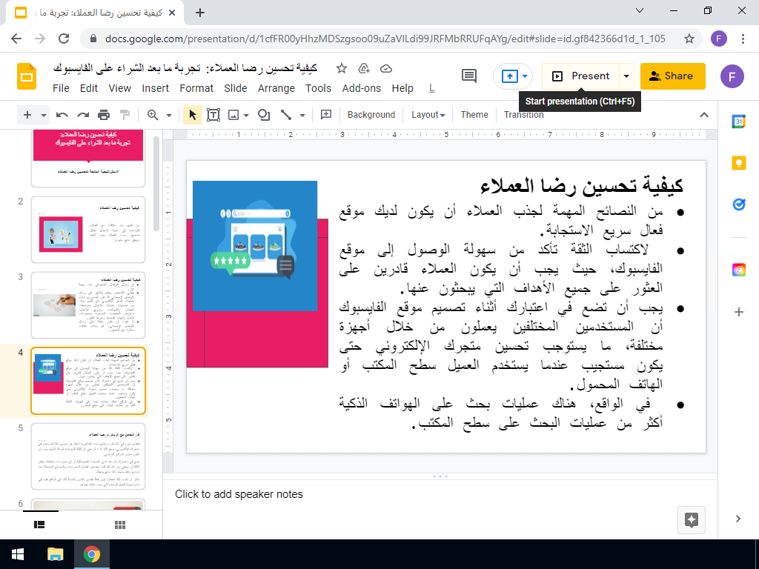Click the Move to folder icon
The width and height of the screenshot is (759, 569).
point(363,69)
